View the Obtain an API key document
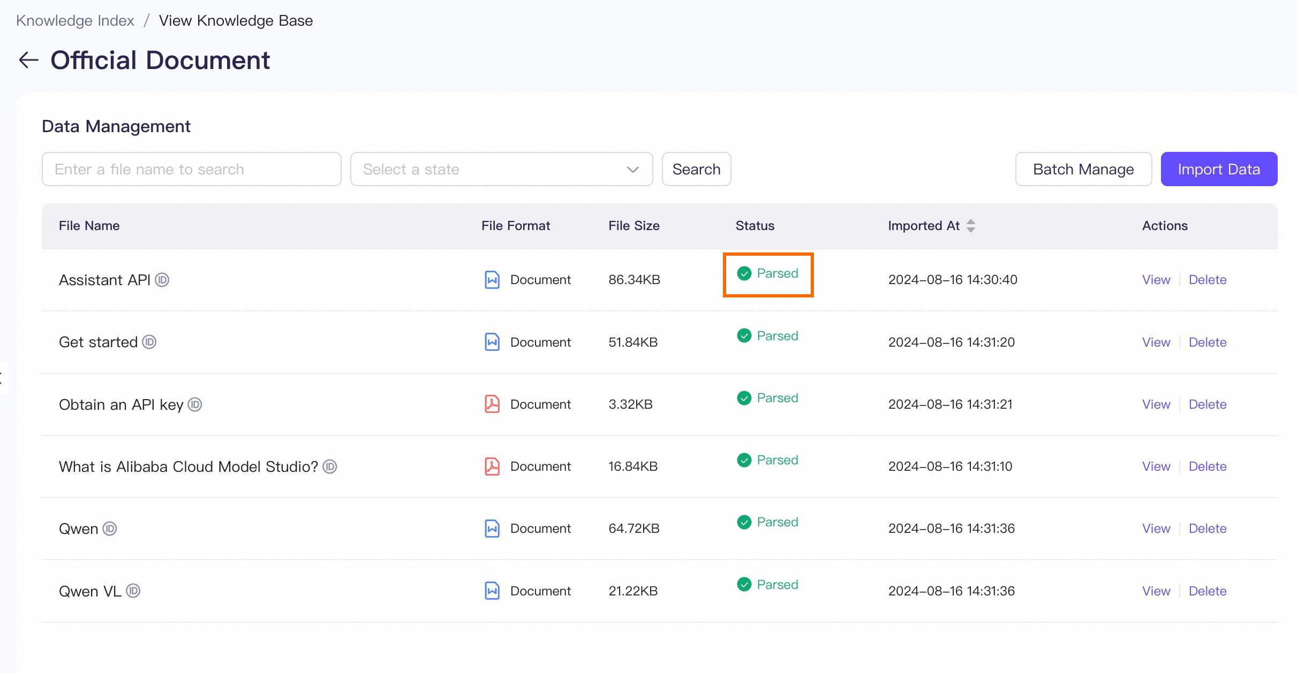Screen dimensions: 1297x673 coord(1156,404)
